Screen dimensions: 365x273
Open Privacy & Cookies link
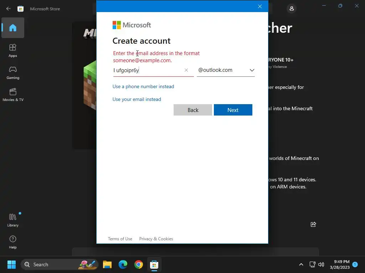click(x=156, y=239)
